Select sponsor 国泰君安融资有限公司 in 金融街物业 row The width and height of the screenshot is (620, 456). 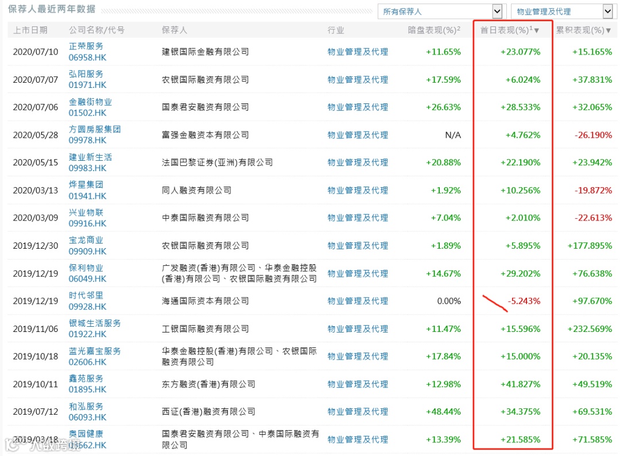click(x=205, y=107)
